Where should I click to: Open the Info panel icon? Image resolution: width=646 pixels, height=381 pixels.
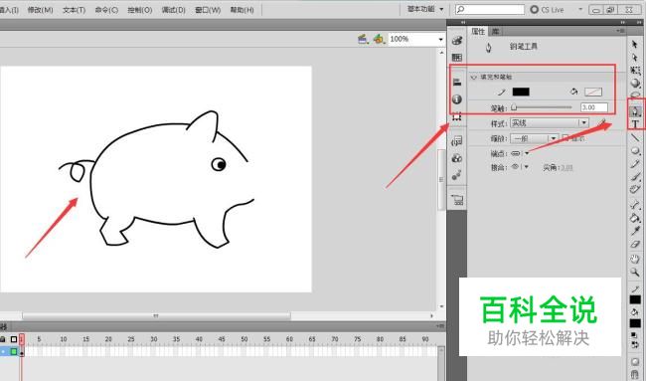[456, 98]
